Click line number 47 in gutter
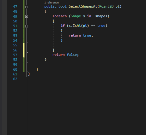Image resolution: width=146 pixels, height=135 pixels. click(x=15, y=7)
